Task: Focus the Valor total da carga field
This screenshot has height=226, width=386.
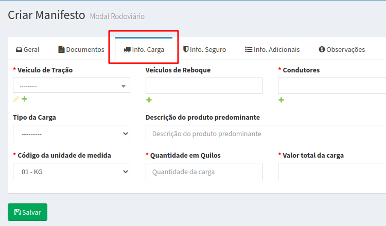Action: click(x=331, y=172)
